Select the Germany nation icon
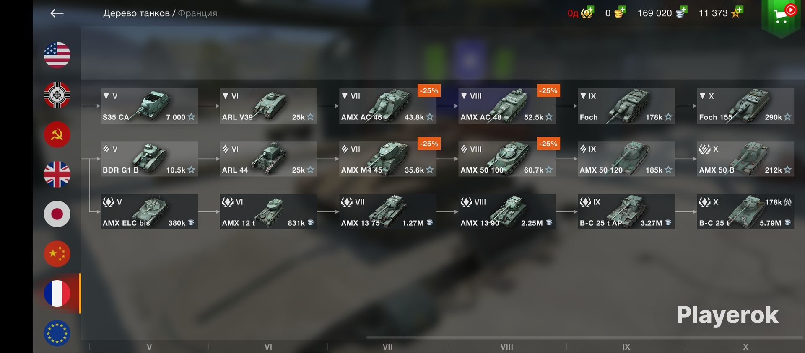 [x=57, y=95]
